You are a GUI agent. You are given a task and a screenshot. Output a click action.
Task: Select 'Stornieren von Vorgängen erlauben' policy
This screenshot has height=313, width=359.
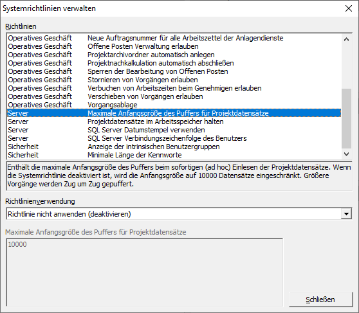pyautogui.click(x=174, y=80)
